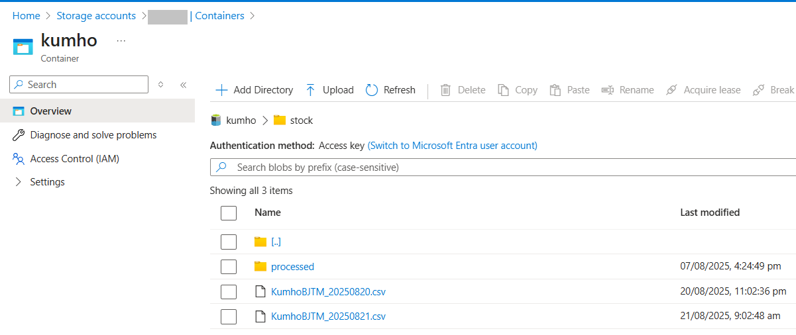The height and width of the screenshot is (335, 796).
Task: Switch to Microsoft Entra user account
Action: point(452,146)
